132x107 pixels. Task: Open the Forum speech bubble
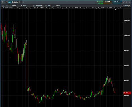pos(57,5)
